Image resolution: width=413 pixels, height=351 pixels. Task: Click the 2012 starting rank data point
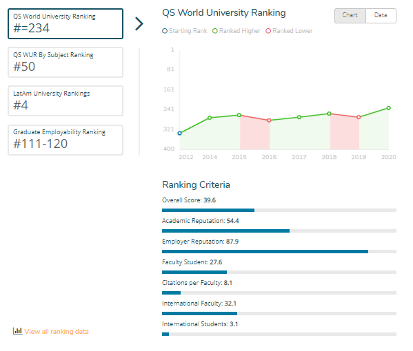[x=180, y=134]
